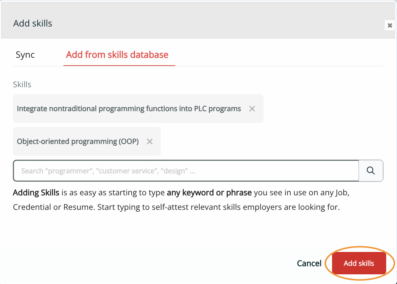Screen dimensions: 397x284
Task: Remove the Object-oriented programming (OOP) skill
Action: 150,142
